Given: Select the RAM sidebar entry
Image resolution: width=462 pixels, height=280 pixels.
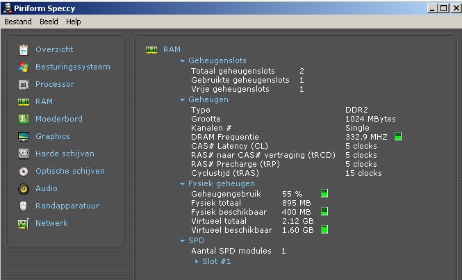Looking at the screenshot, I should [x=44, y=101].
